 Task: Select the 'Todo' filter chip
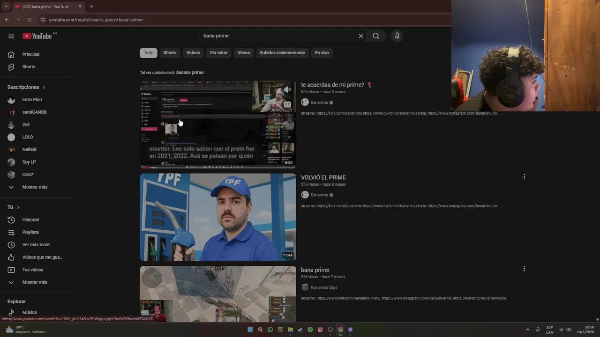(x=149, y=53)
